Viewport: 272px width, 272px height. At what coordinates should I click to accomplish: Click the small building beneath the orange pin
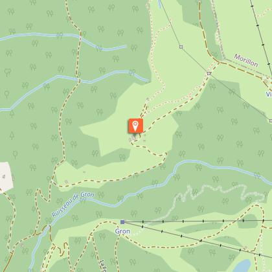coord(134,137)
